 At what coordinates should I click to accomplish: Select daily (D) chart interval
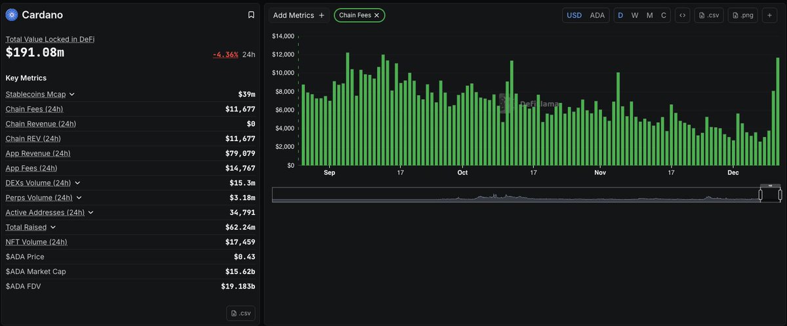click(620, 15)
